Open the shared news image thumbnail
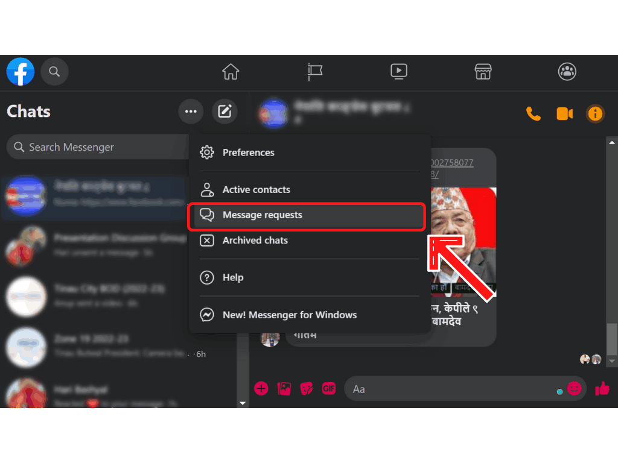 point(463,242)
